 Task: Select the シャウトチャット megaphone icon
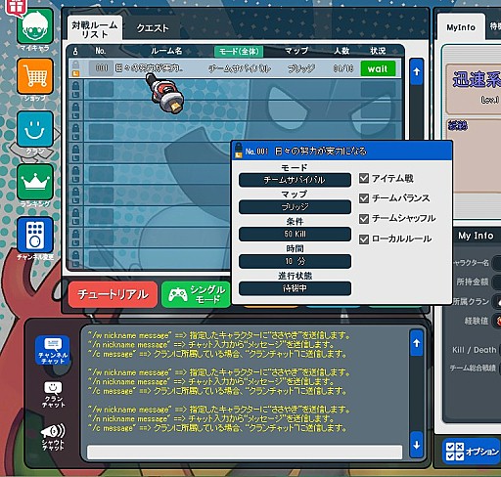[53, 437]
